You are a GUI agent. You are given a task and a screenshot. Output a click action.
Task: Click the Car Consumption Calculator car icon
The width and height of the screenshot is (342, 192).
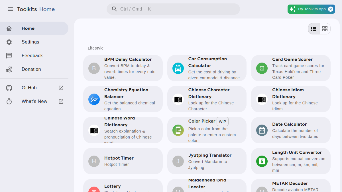[178, 68]
